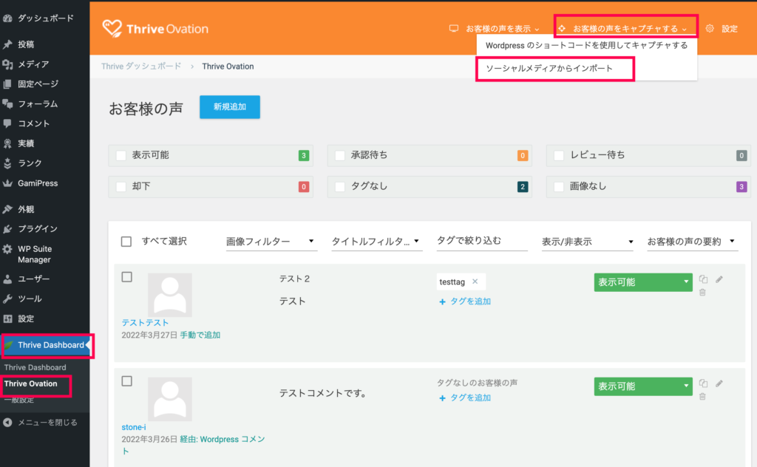This screenshot has height=467, width=757.
Task: Tick the すべて選択 select-all checkbox
Action: tap(126, 241)
